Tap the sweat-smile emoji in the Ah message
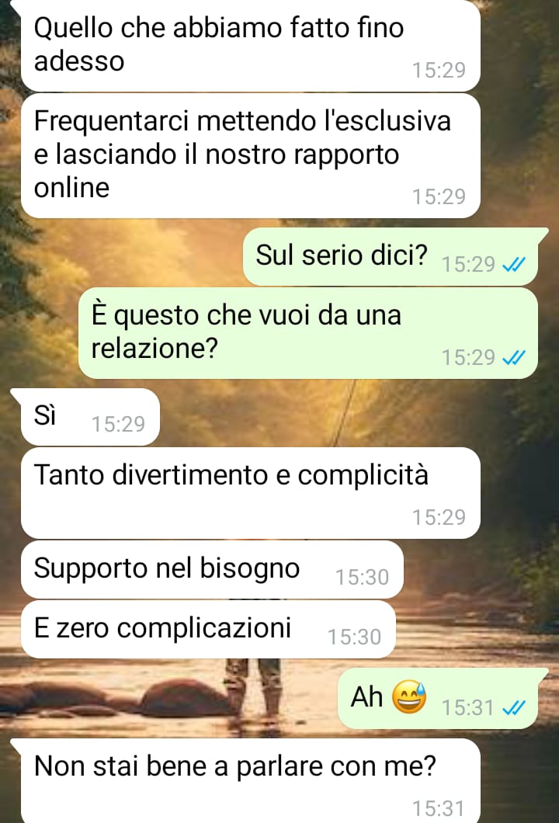This screenshot has width=559, height=823. tap(409, 696)
